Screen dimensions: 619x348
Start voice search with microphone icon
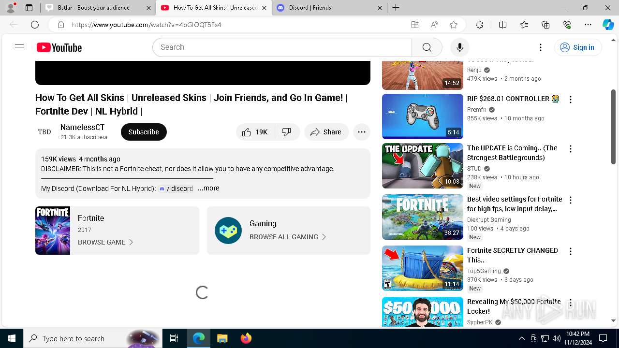point(459,47)
